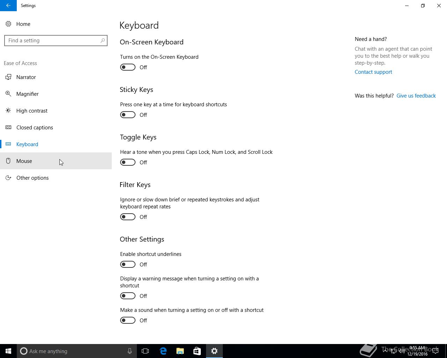Open the Contact support link
Screen dimensions: 447x358
tap(373, 72)
